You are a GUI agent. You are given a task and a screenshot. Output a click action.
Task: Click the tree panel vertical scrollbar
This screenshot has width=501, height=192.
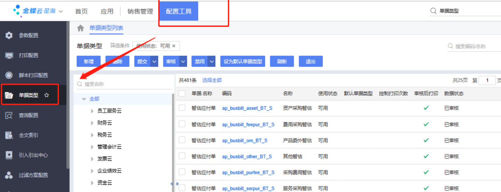(173, 138)
